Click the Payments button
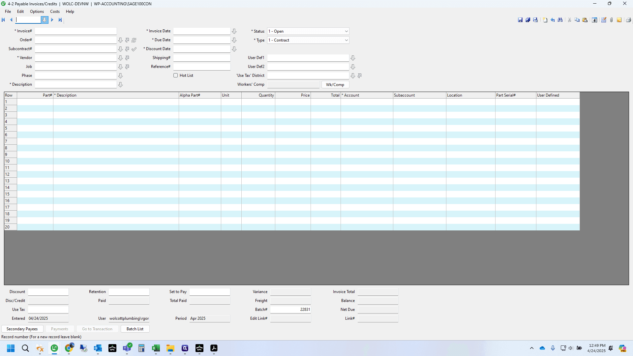The image size is (633, 356). pyautogui.click(x=60, y=329)
